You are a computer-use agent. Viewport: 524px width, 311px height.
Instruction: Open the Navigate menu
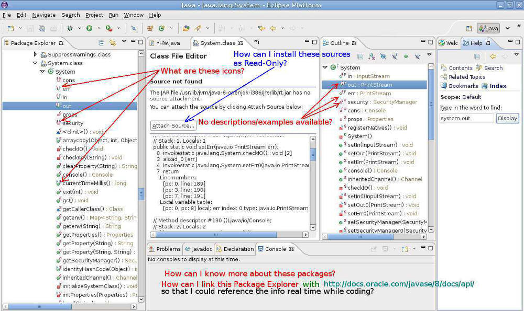(x=44, y=15)
